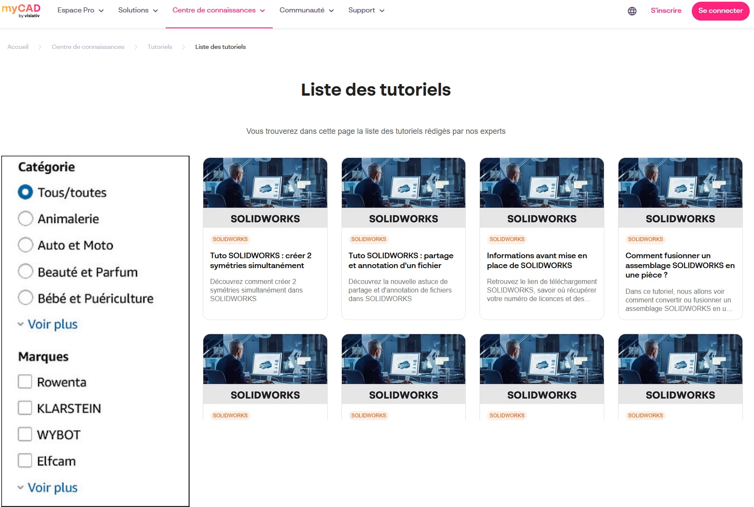
Task: Choose the Auto et Moto radio option
Action: coord(25,245)
